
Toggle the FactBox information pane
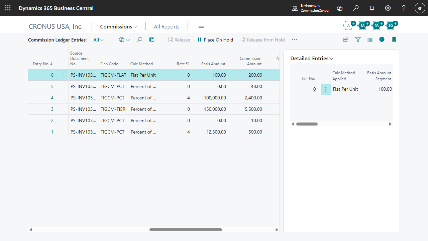382,39
